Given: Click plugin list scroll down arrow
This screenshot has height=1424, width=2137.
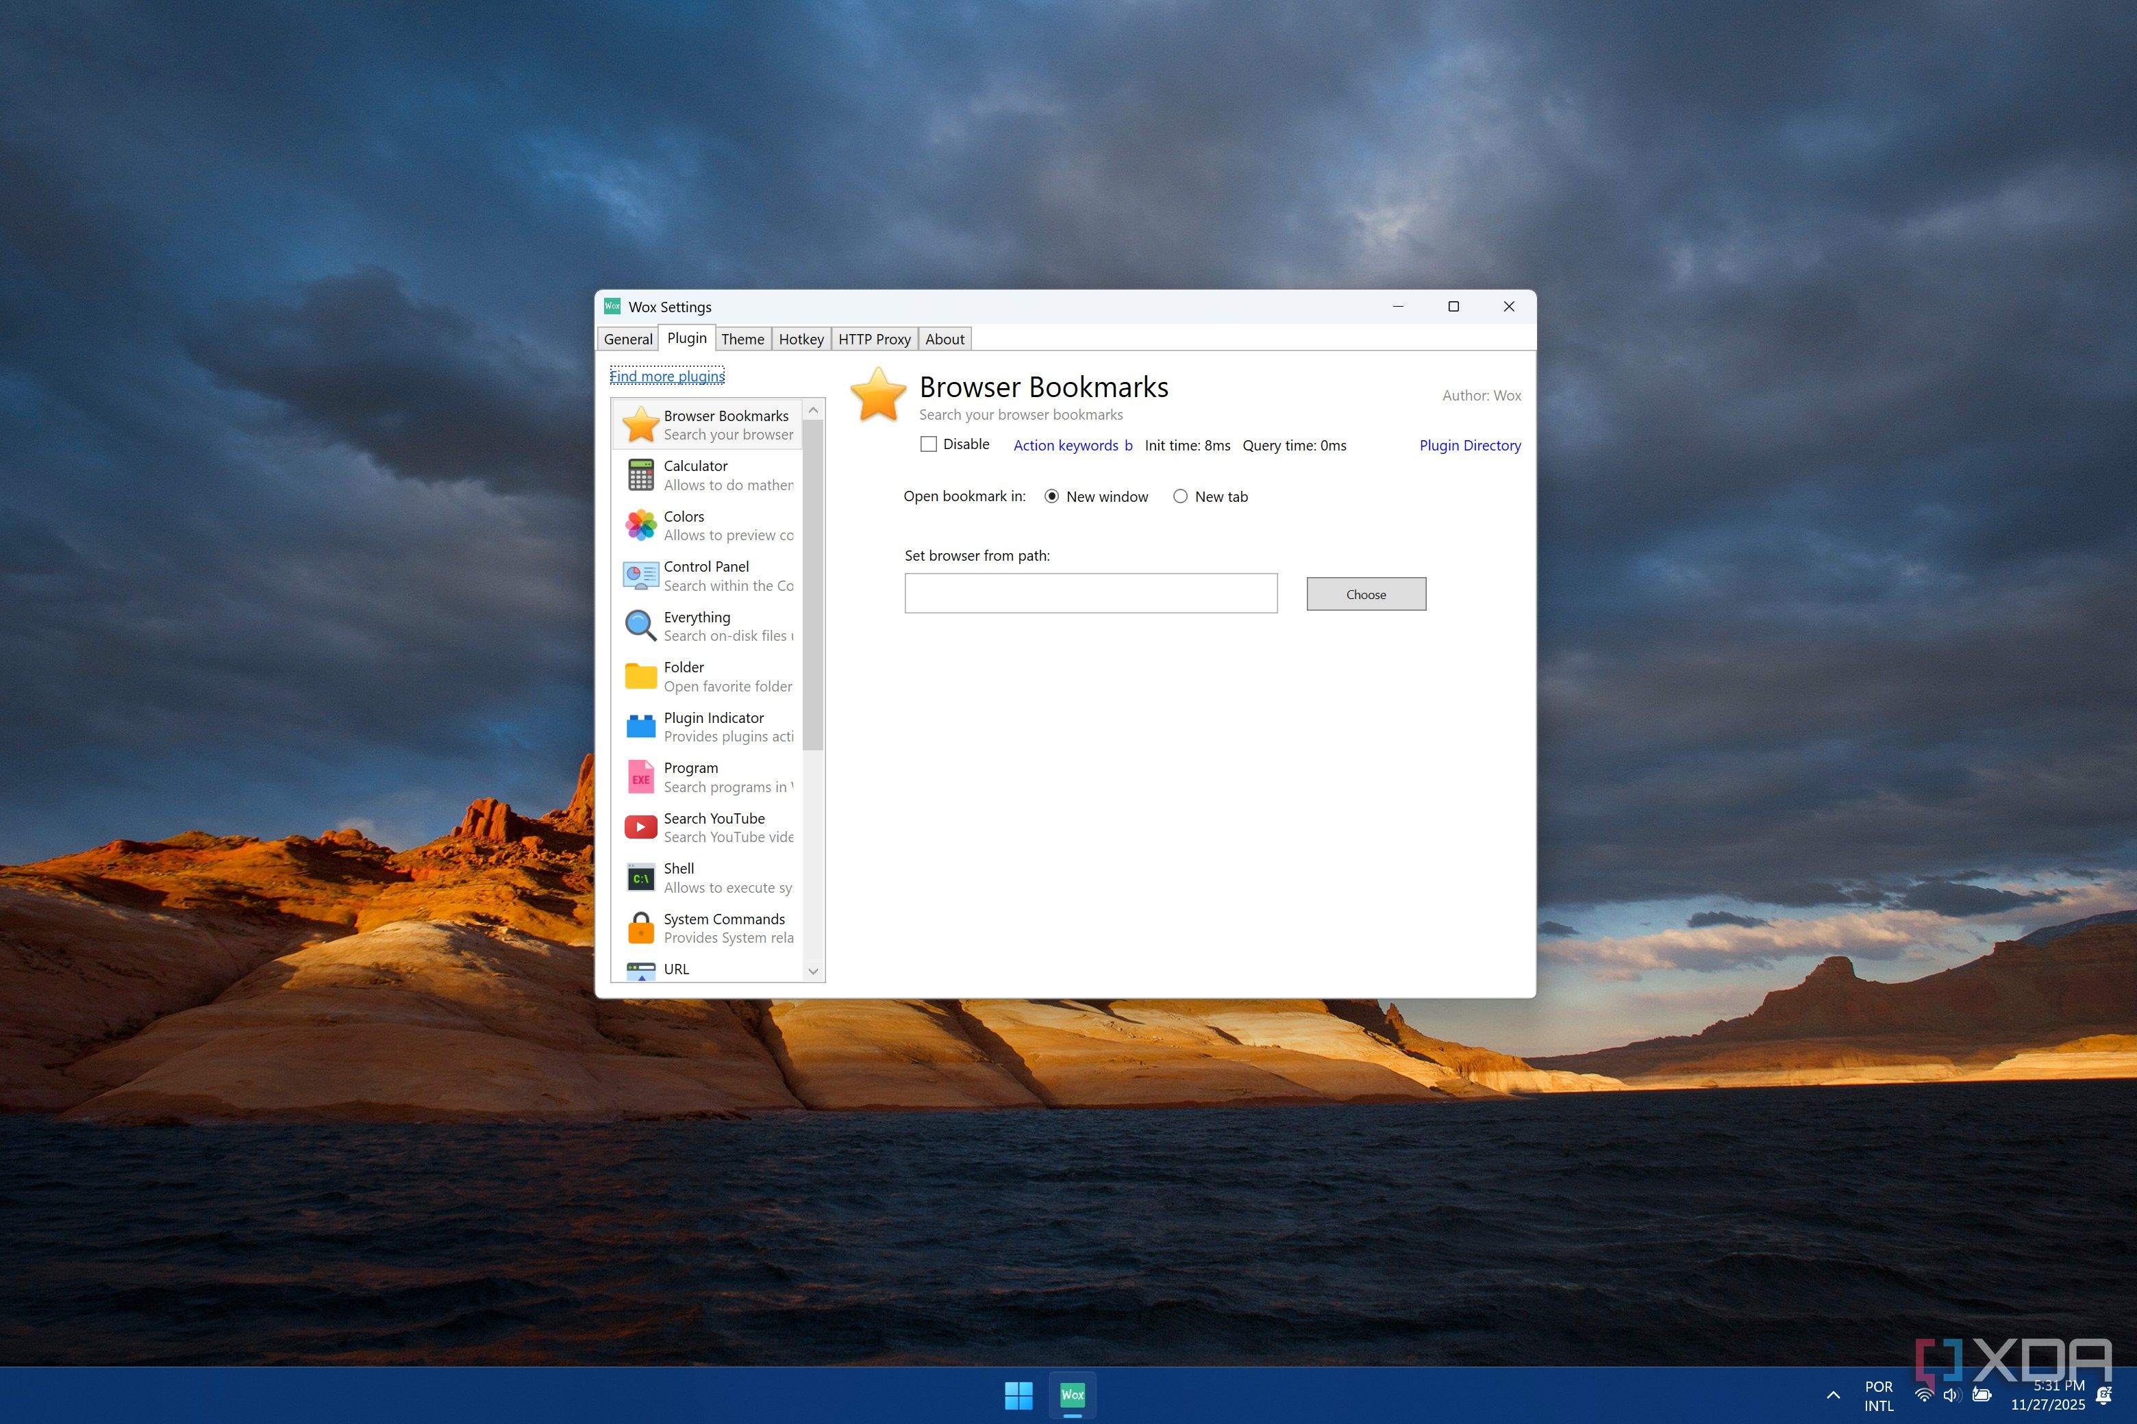Looking at the screenshot, I should click(x=813, y=971).
